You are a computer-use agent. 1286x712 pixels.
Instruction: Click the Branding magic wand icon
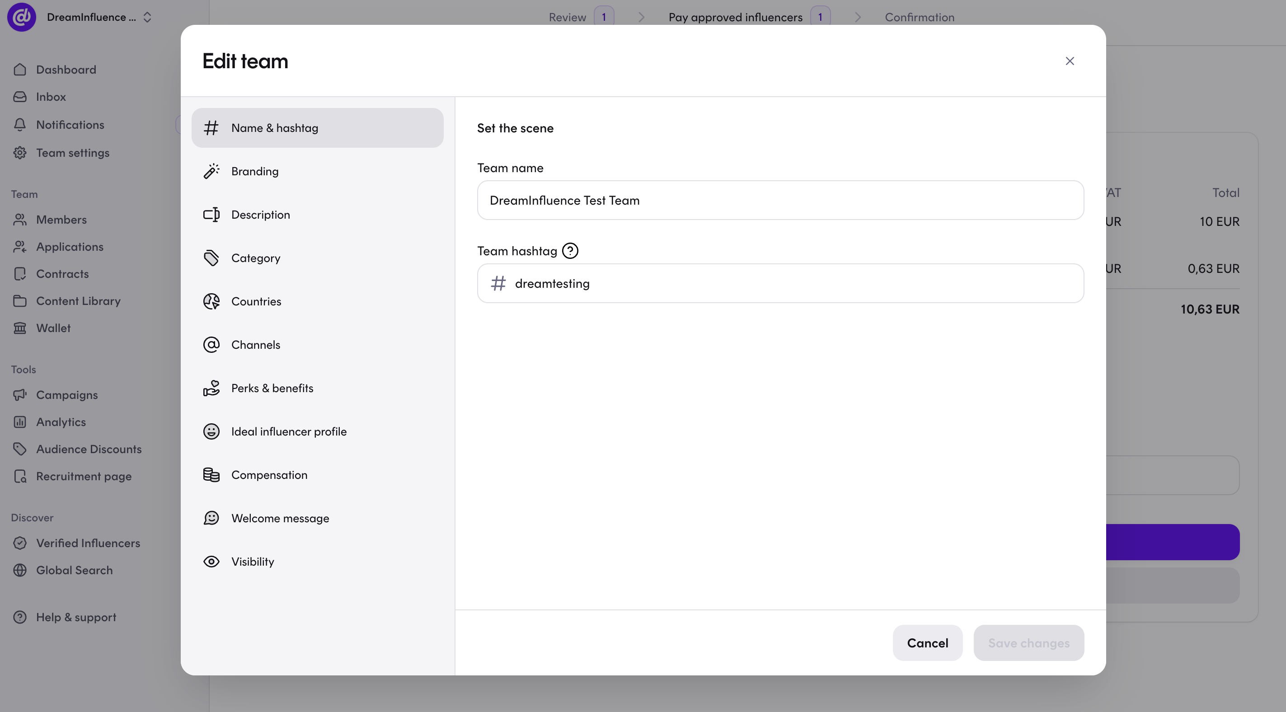point(211,171)
